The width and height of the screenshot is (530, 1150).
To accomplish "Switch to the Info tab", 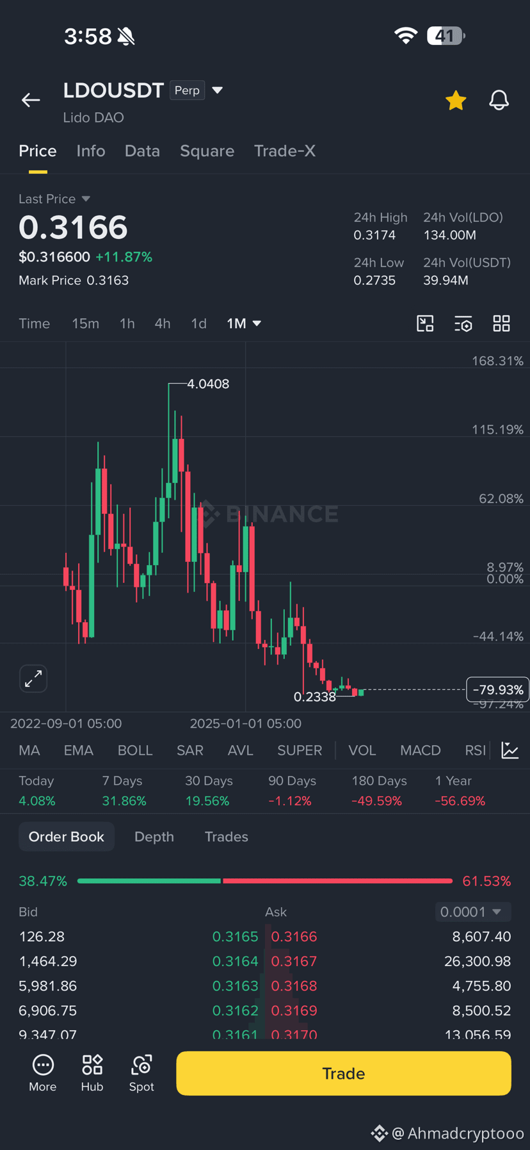I will (91, 151).
